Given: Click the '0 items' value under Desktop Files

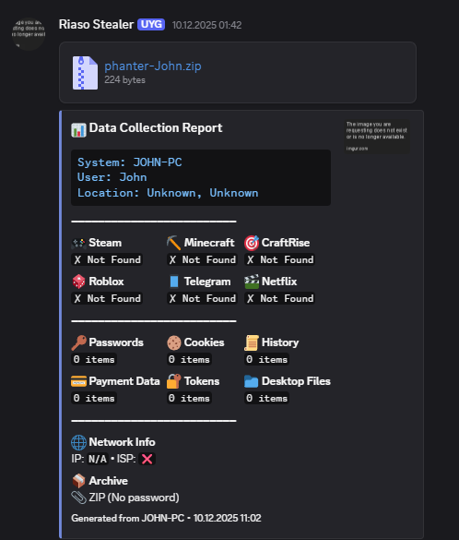Looking at the screenshot, I should [x=266, y=398].
